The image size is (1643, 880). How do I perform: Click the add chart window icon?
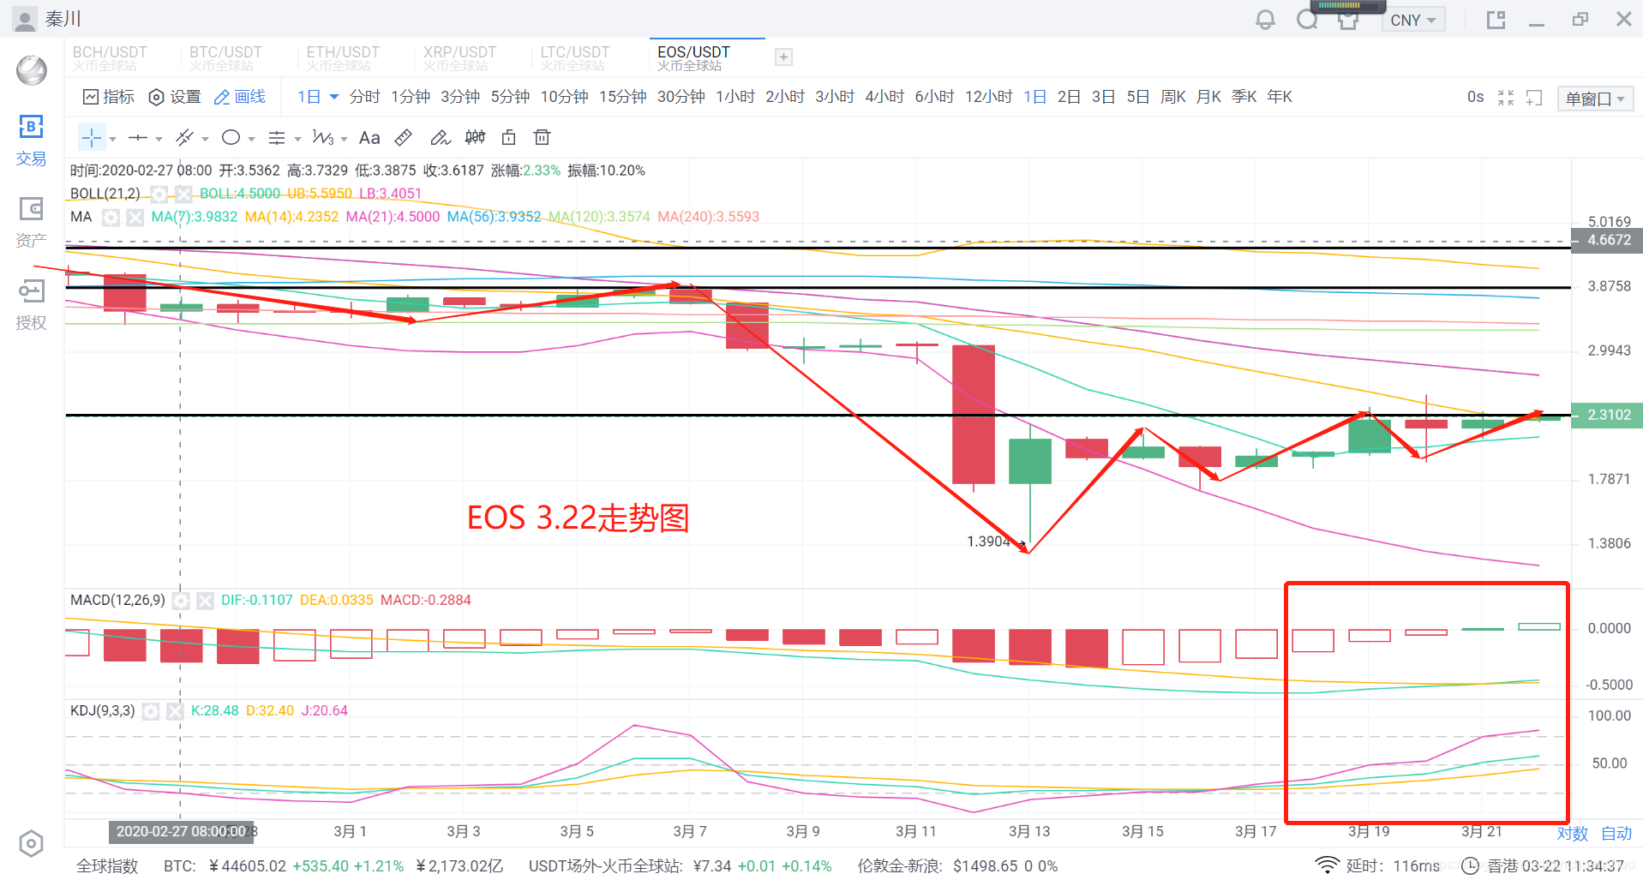click(x=1534, y=98)
